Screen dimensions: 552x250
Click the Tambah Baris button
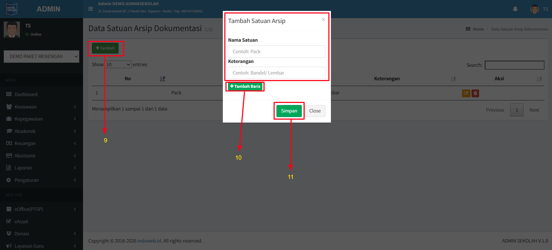[x=245, y=86]
